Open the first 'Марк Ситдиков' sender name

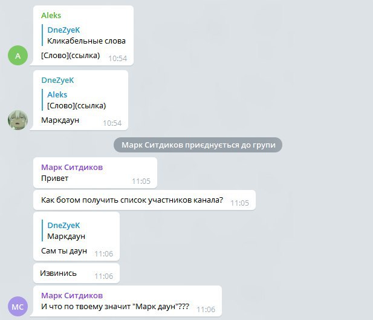(72, 167)
